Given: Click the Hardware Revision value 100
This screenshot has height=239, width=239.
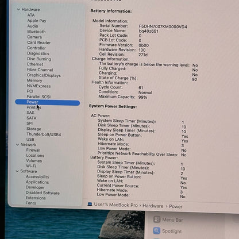Looking at the screenshot, I should tap(142, 50).
